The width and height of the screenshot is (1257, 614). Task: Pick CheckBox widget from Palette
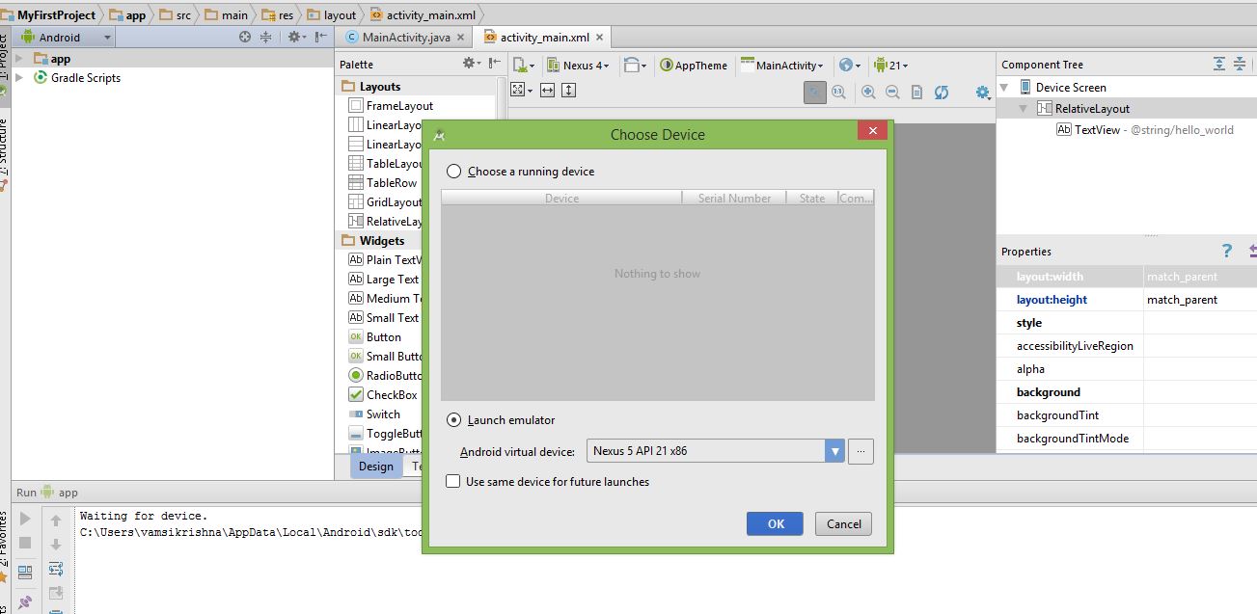coord(392,395)
